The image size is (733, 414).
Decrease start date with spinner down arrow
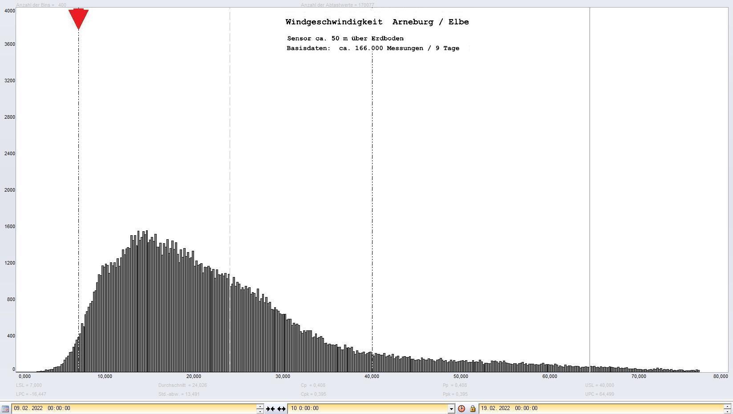pos(260,411)
